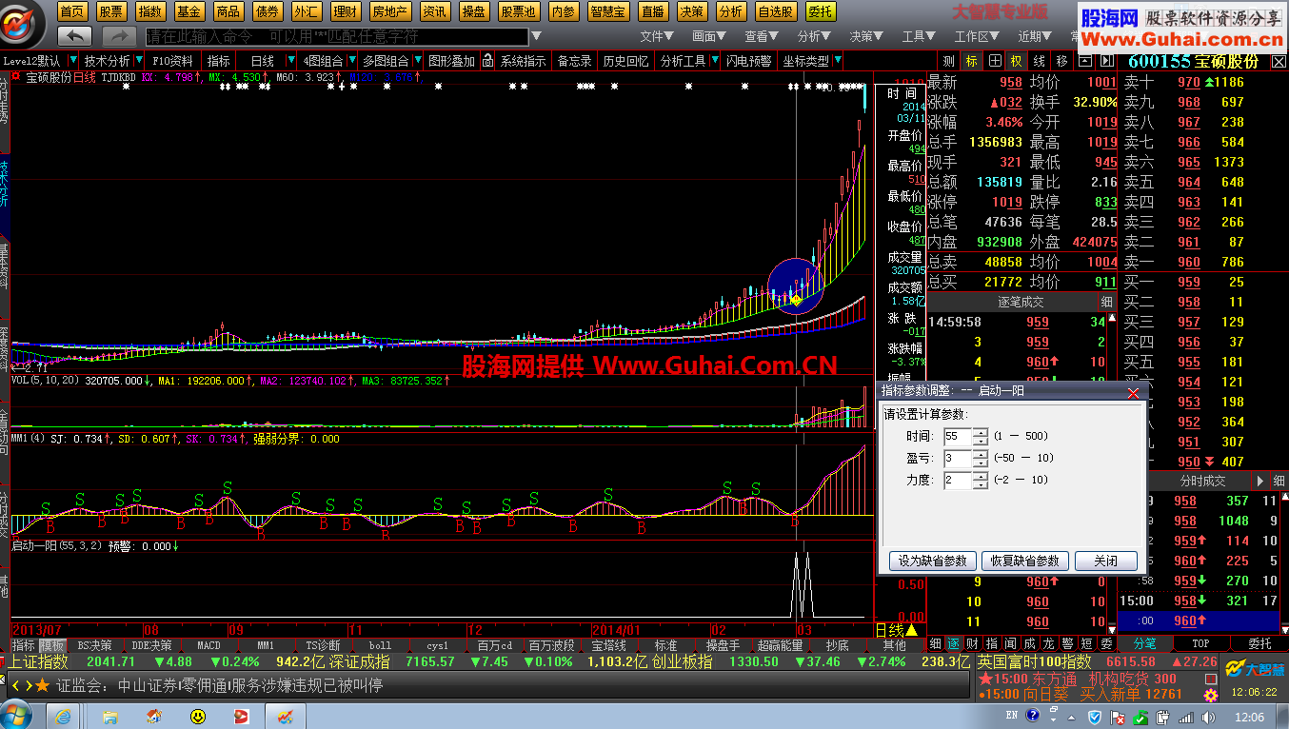Expand the 分时成交 panel arrow
Screen dimensions: 1289x729
click(1260, 481)
